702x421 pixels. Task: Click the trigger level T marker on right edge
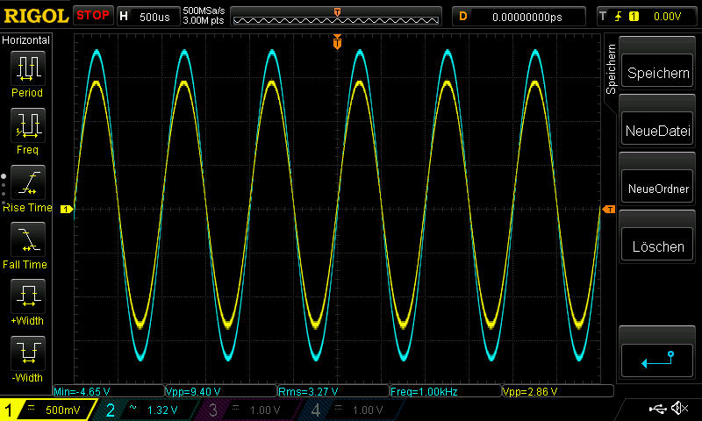click(x=609, y=210)
